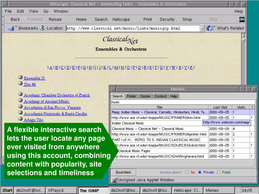
Task: Select the kprimer.html result row
Action: pos(183,134)
